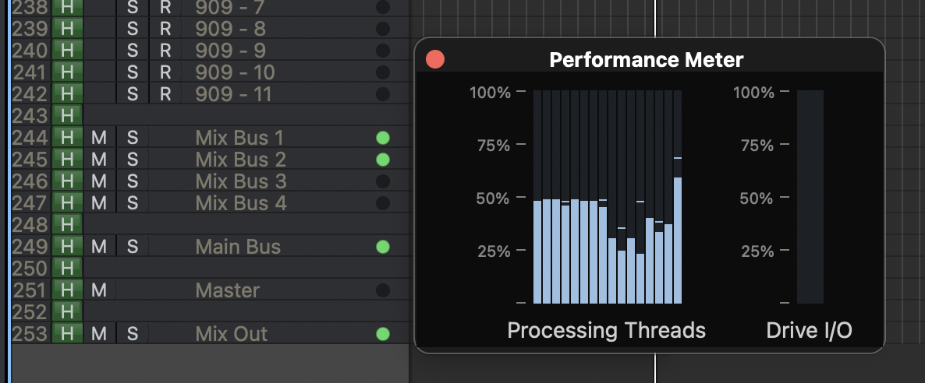Select the Mix Bus 4 track name
Screen dimensions: 925x383
[x=241, y=203]
